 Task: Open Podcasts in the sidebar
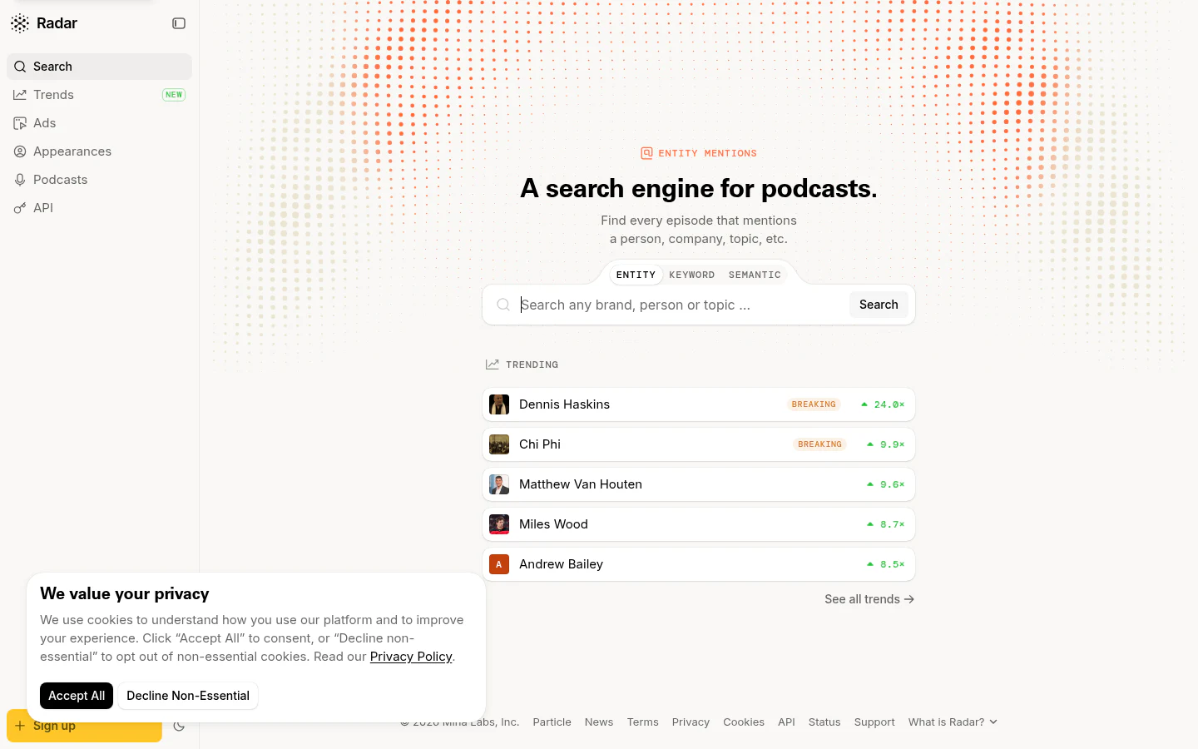pos(99,180)
